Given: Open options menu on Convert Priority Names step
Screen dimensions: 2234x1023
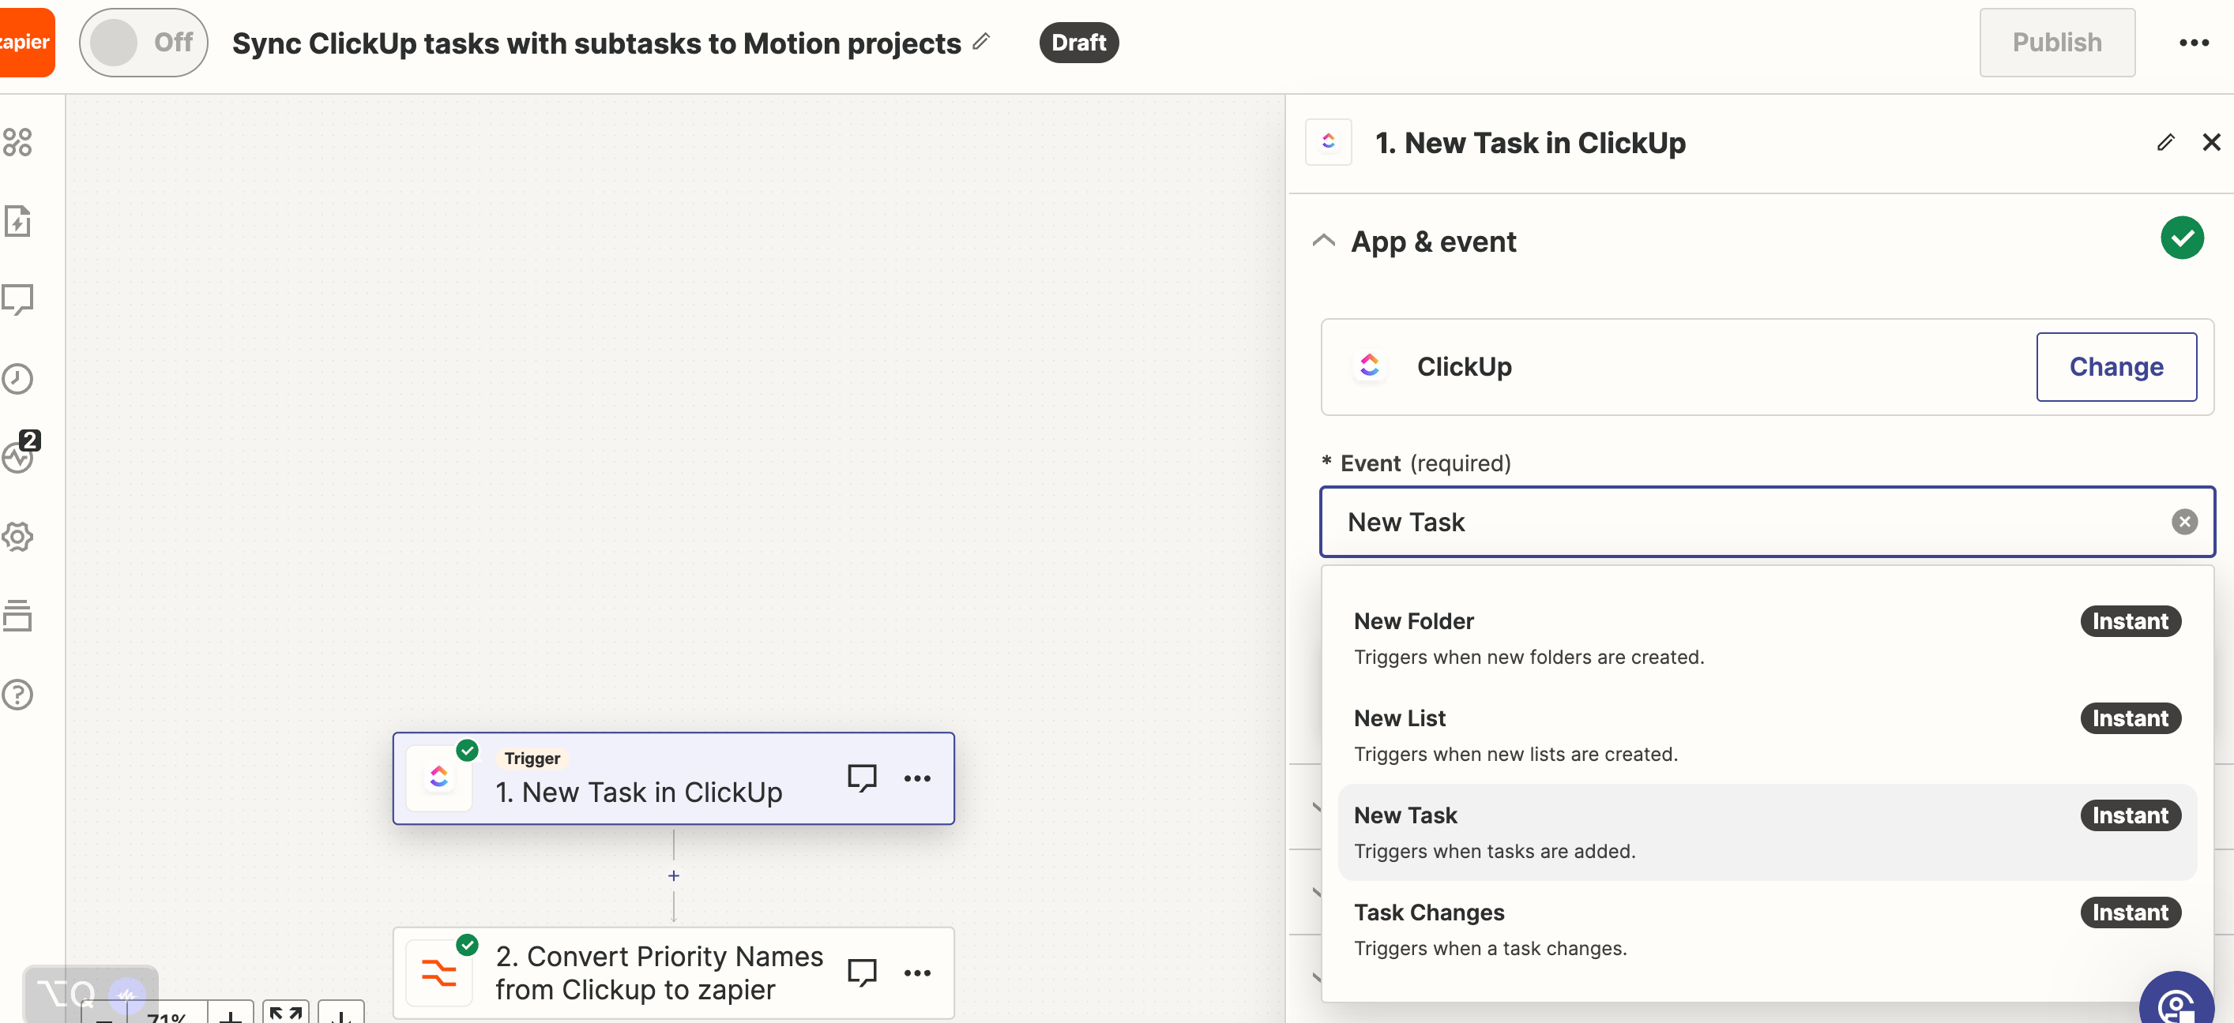Looking at the screenshot, I should pos(919,972).
